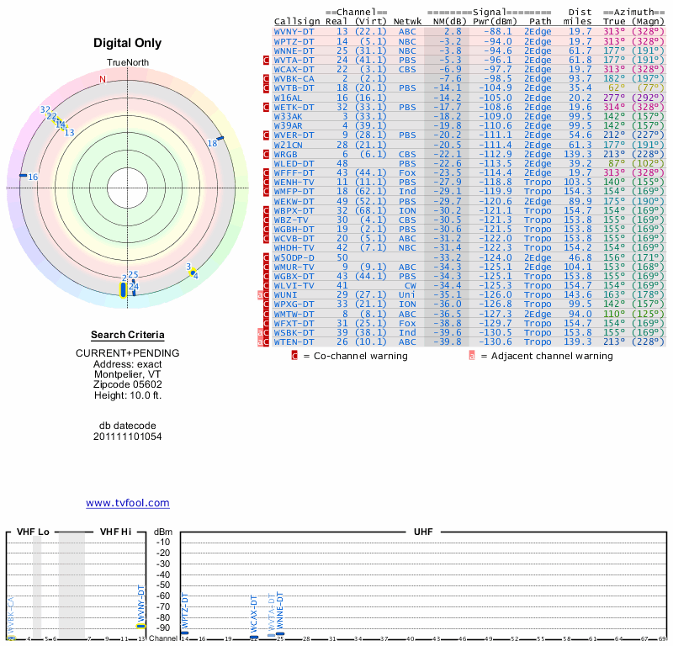Click co-channel warning icon beside WVTA-DT
The image size is (673, 646).
[267, 61]
